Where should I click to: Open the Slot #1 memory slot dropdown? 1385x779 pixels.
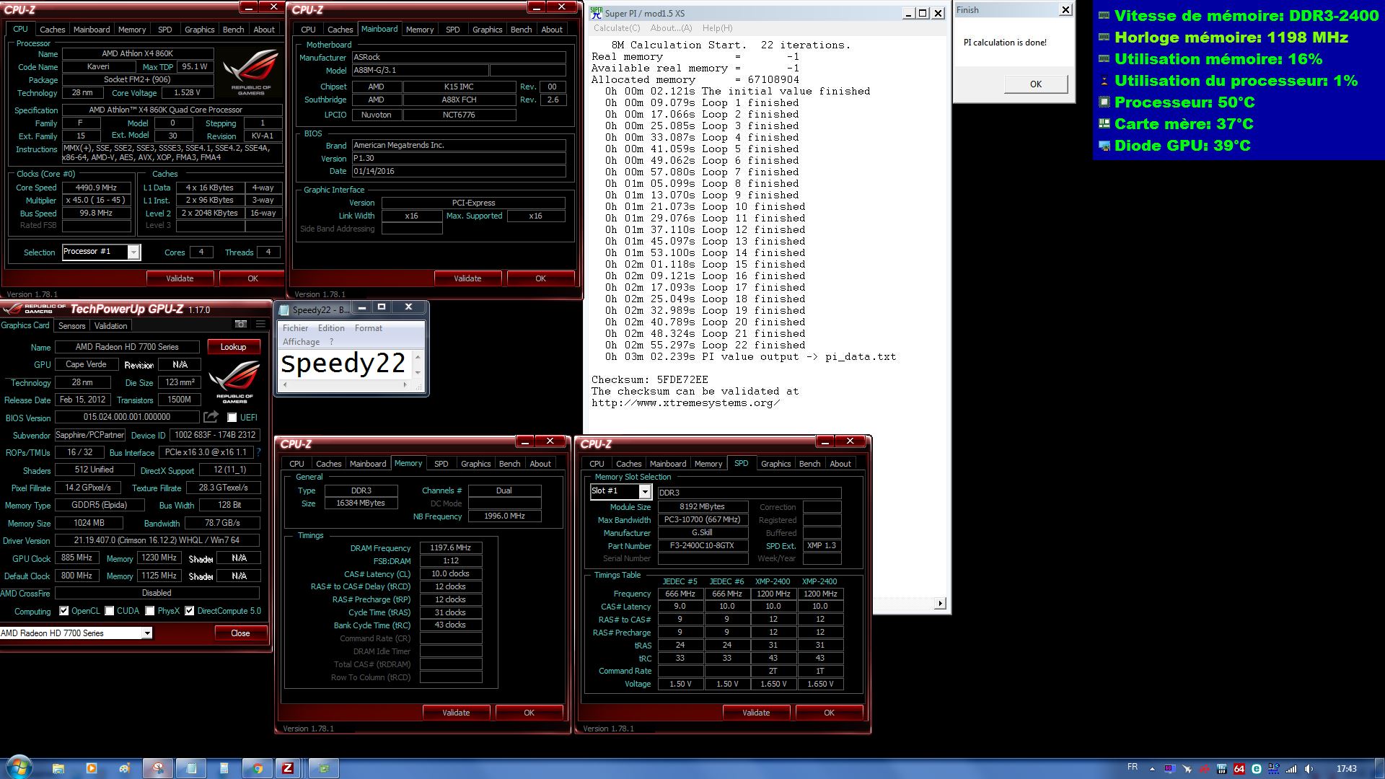tap(645, 491)
